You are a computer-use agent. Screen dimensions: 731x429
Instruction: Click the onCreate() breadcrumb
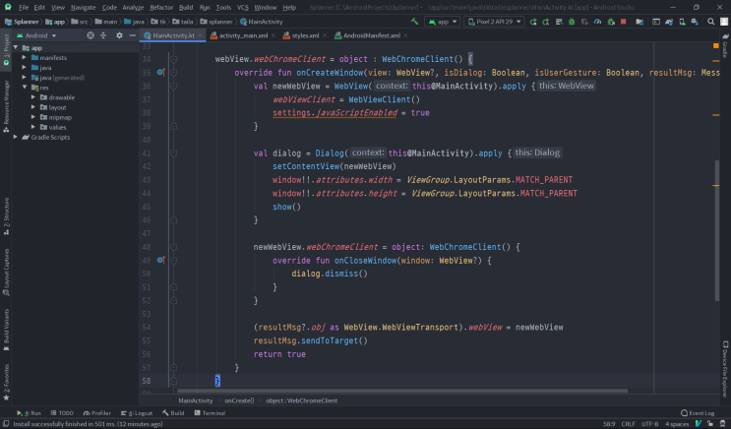[239, 400]
